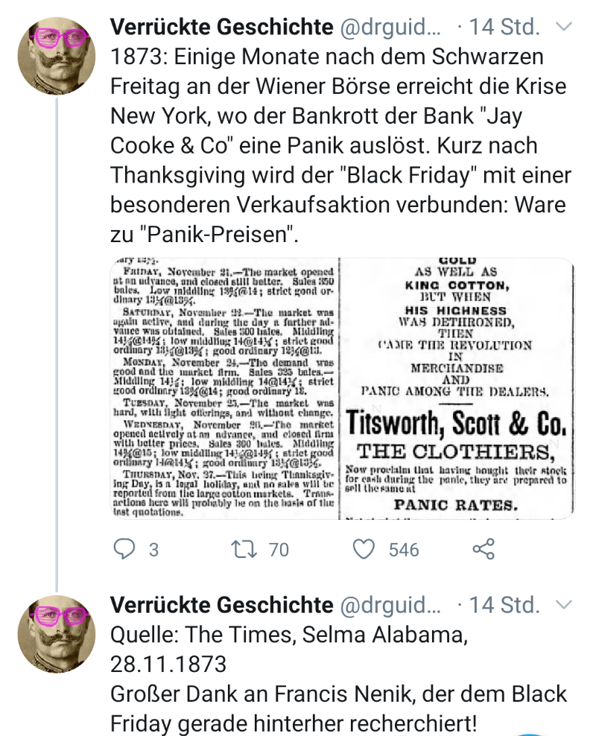Open the tweet text about Jay Cooke & Co

point(335,145)
